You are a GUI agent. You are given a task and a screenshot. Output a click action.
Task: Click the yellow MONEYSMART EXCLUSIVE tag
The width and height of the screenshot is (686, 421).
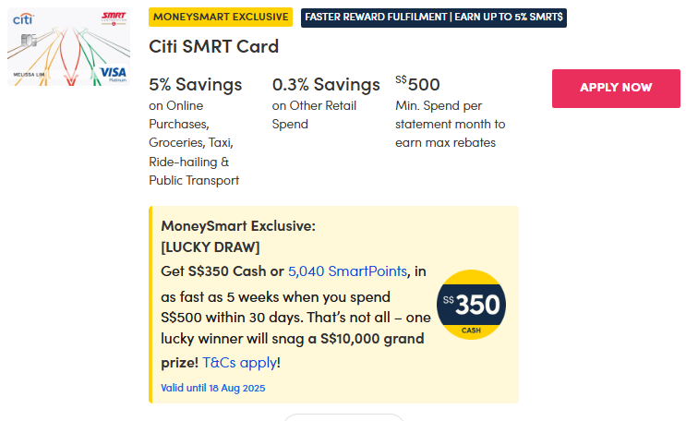(221, 17)
